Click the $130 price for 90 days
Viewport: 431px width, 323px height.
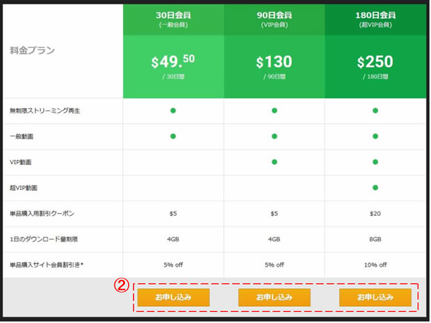[274, 63]
